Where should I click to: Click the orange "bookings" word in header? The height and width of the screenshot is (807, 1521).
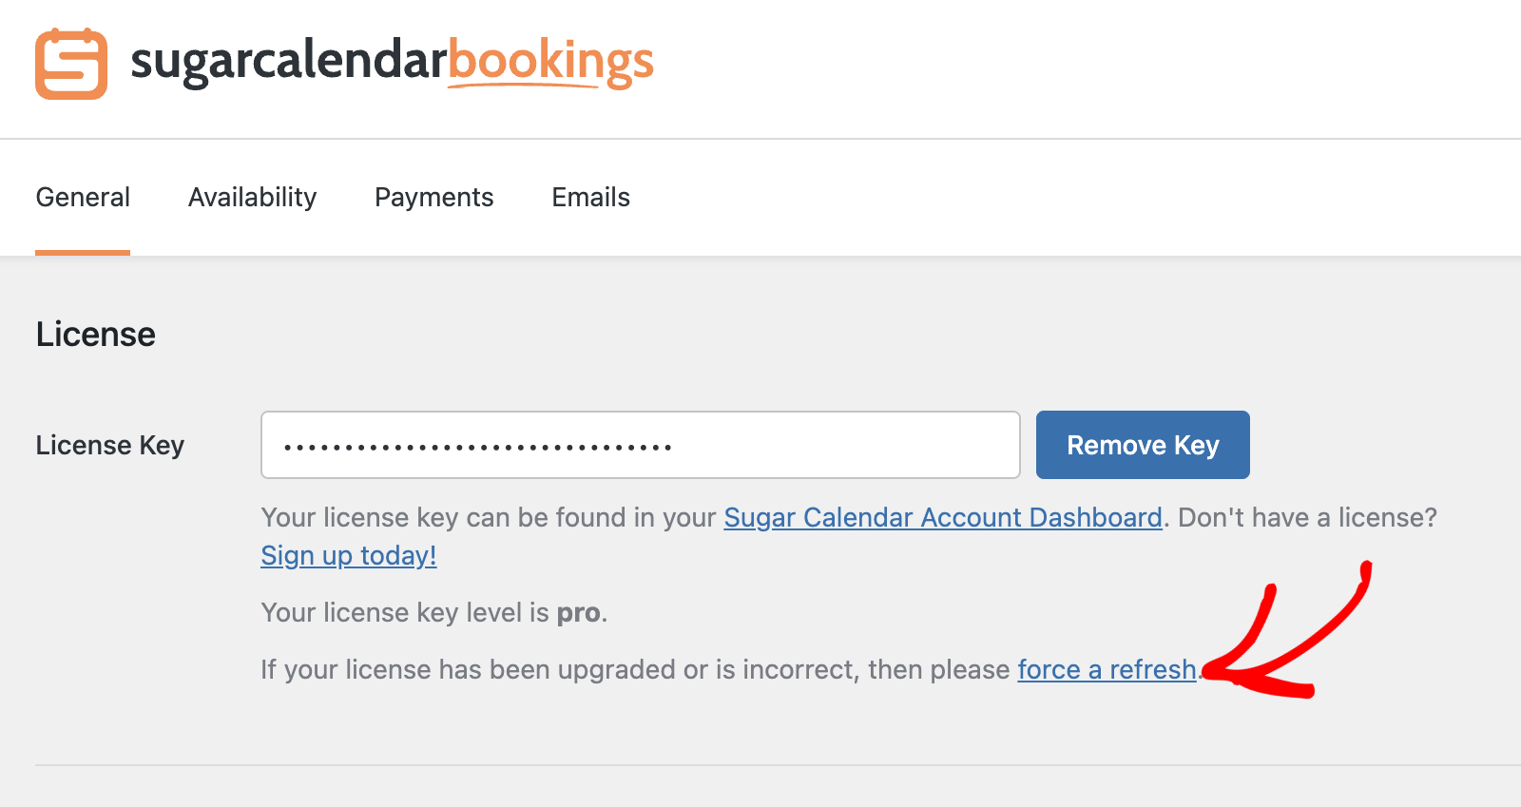pyautogui.click(x=550, y=62)
